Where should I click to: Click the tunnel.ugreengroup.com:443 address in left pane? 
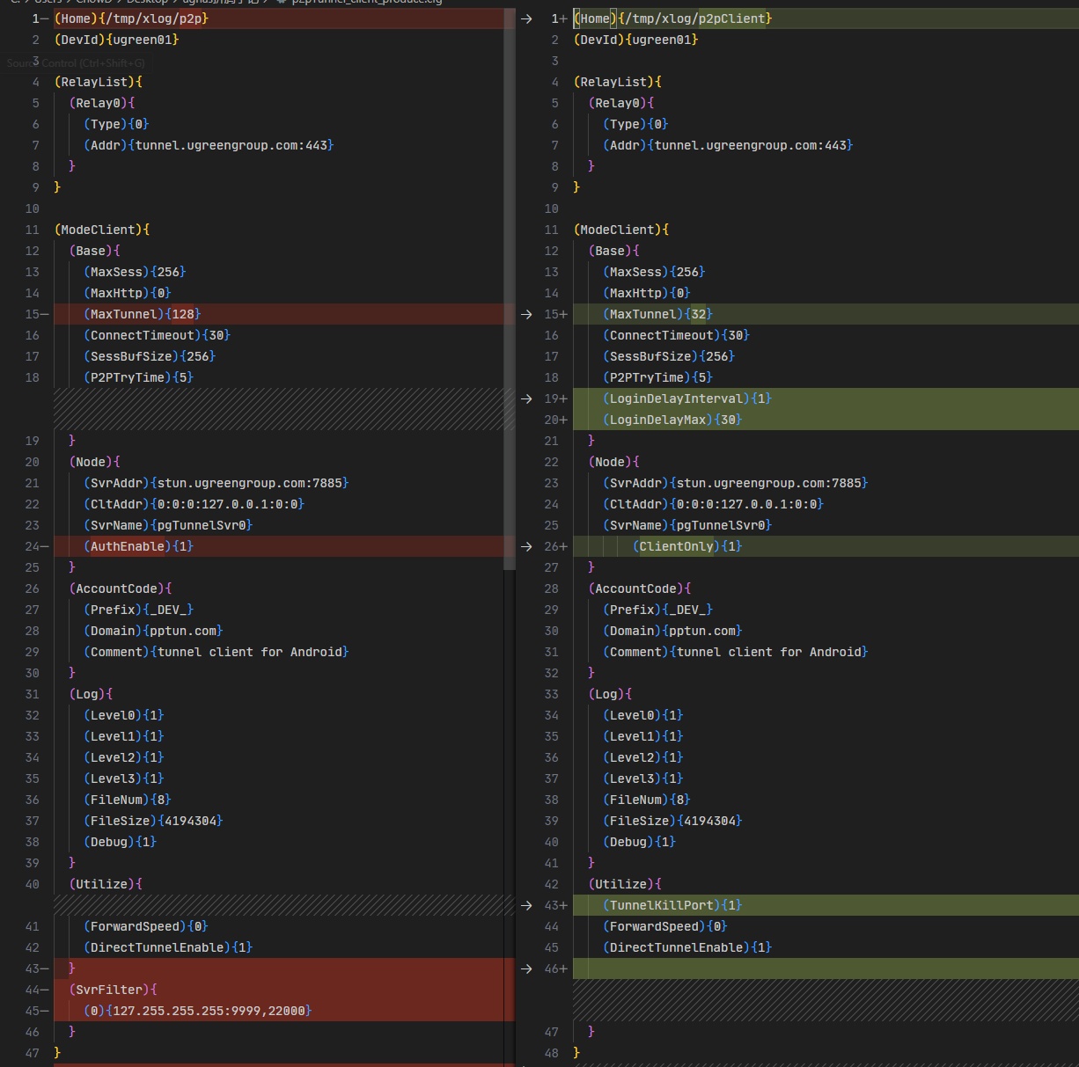coord(231,145)
